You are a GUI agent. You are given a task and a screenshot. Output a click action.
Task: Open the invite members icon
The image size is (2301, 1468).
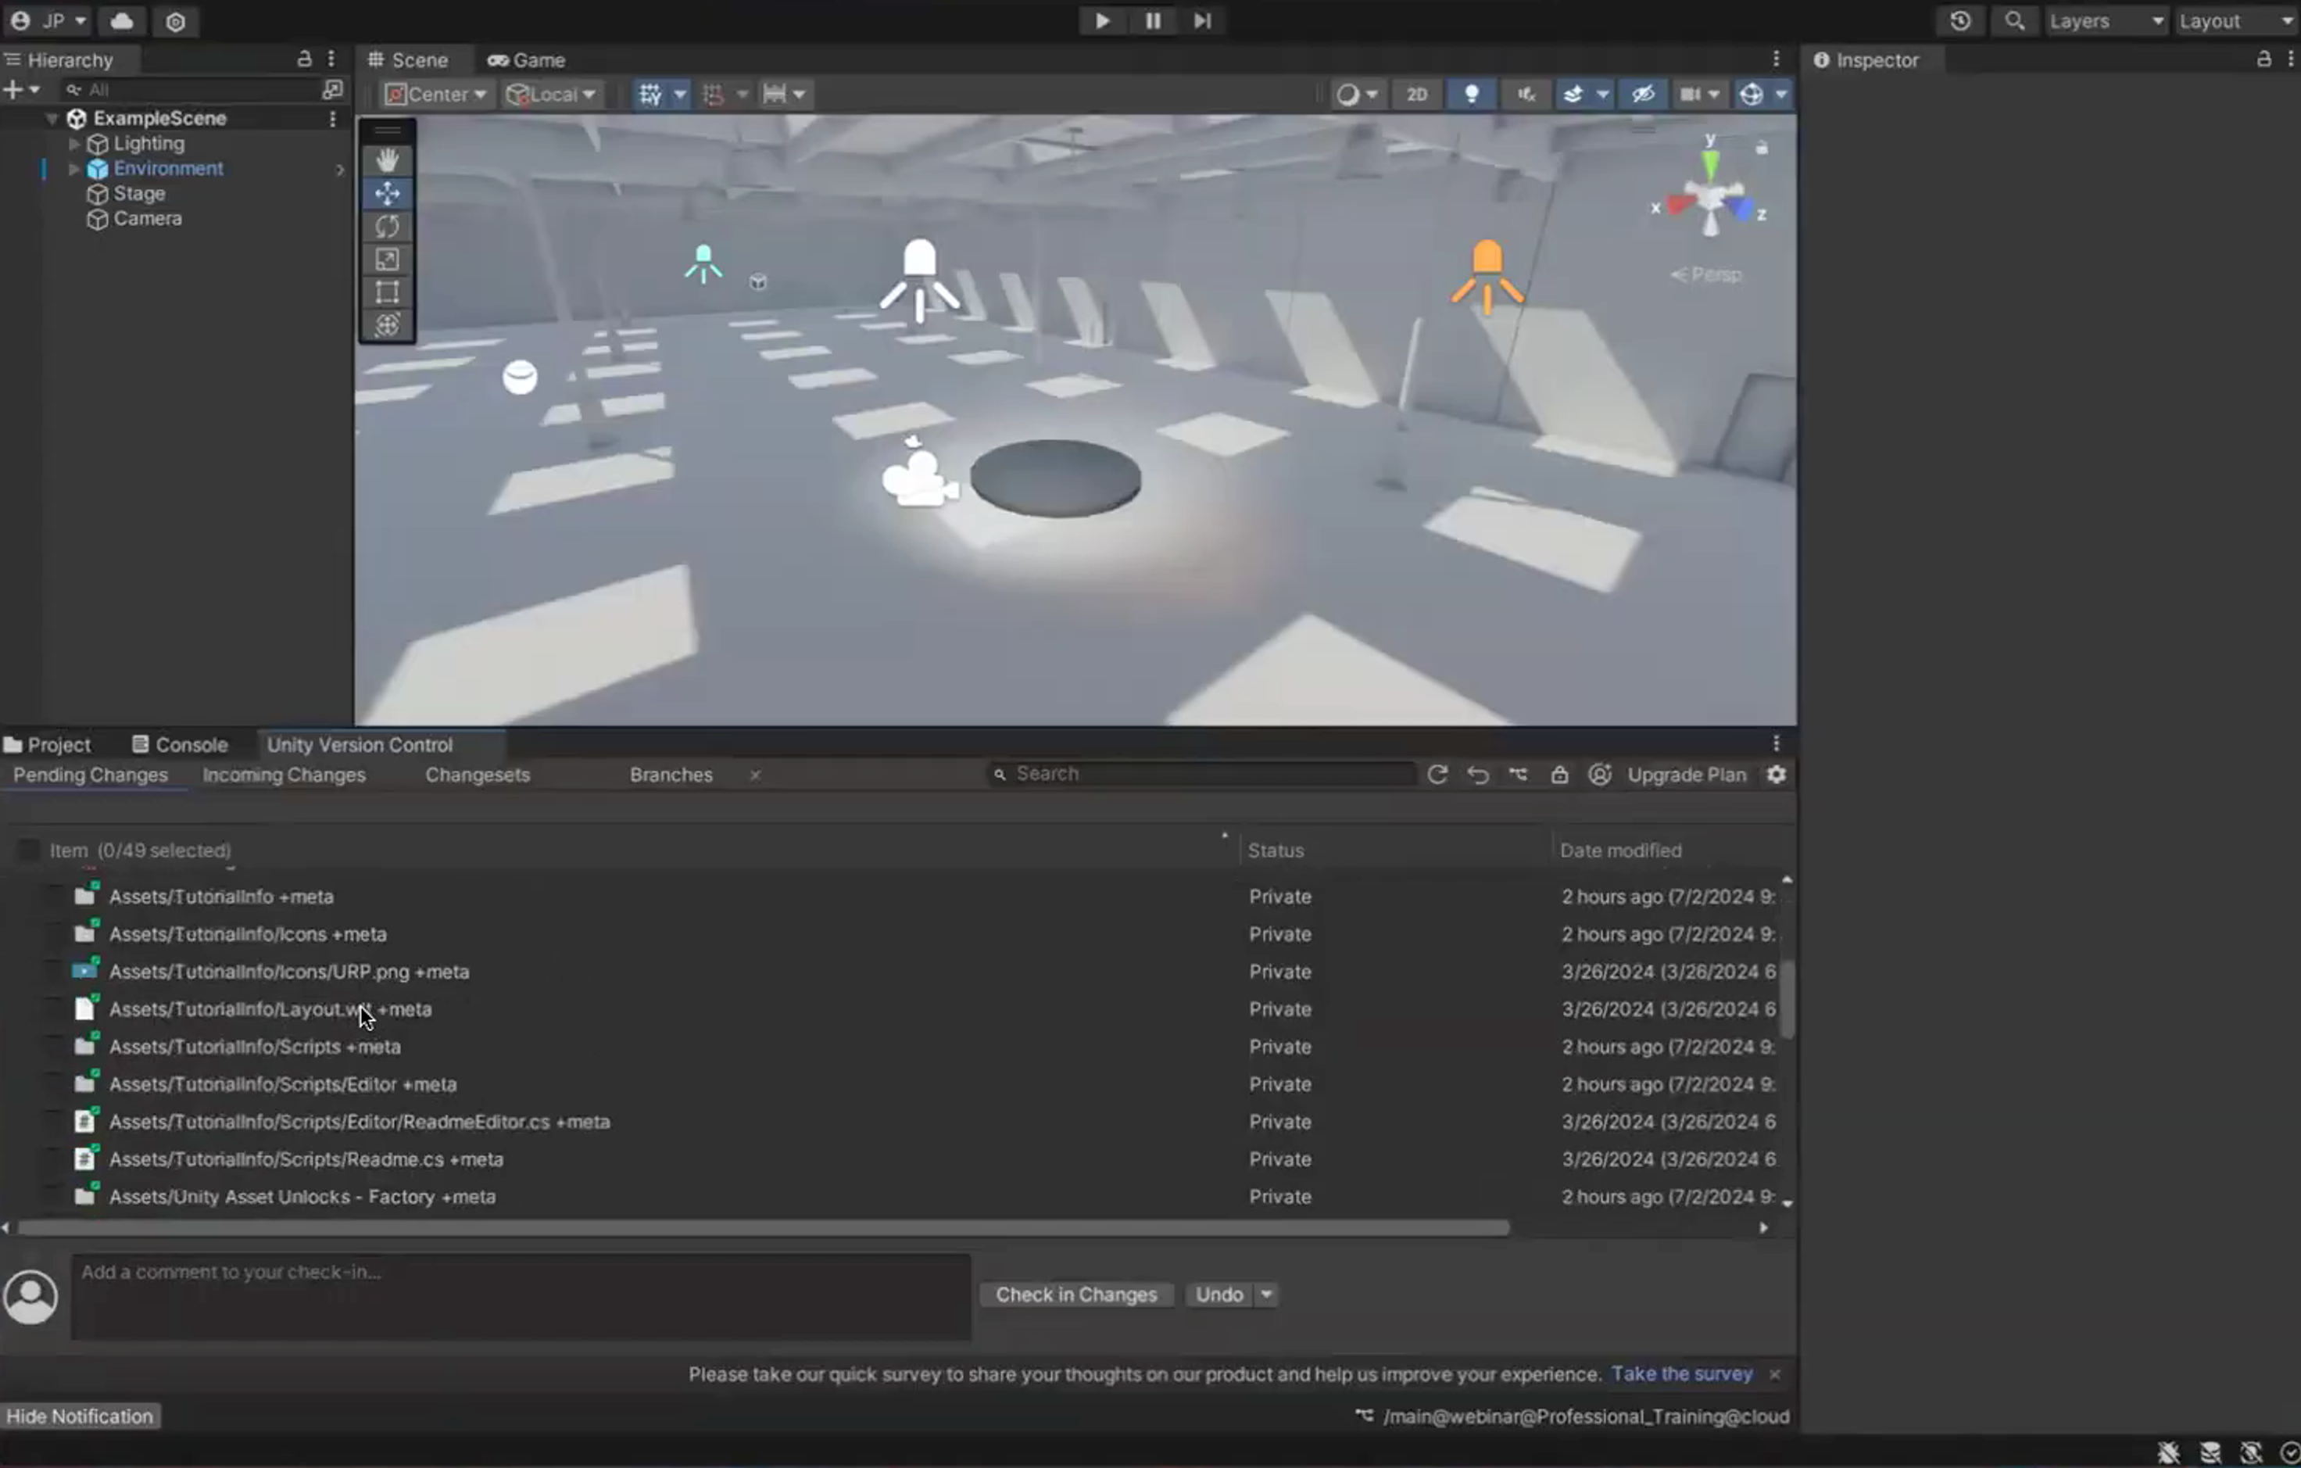click(x=1600, y=774)
